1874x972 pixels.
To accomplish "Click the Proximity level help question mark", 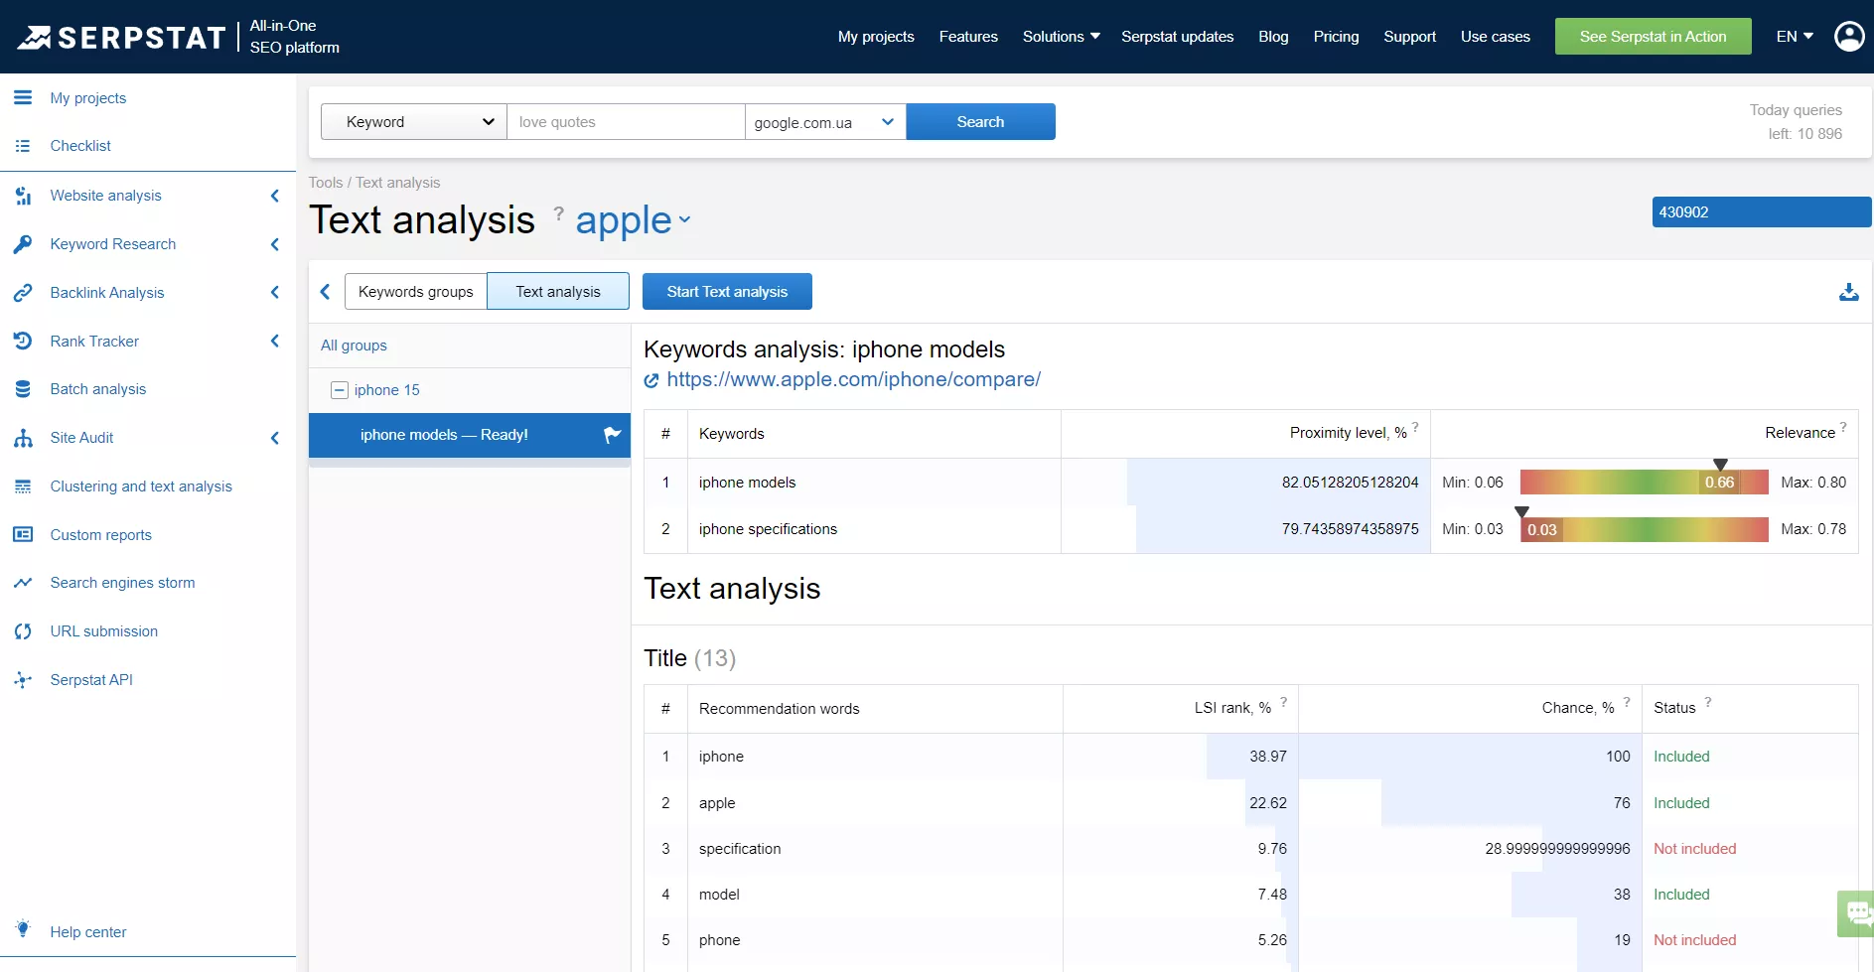I will coord(1415,427).
